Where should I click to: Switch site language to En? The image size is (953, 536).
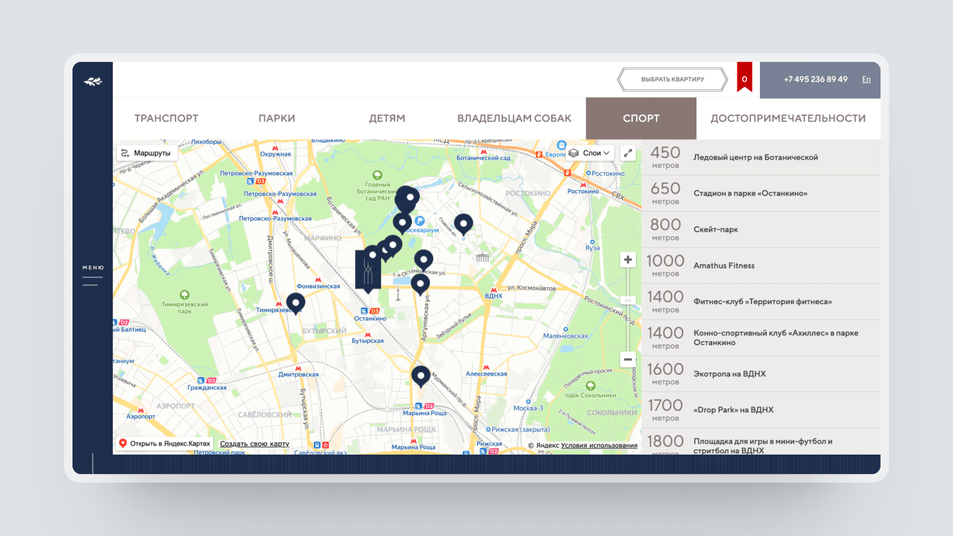click(866, 79)
